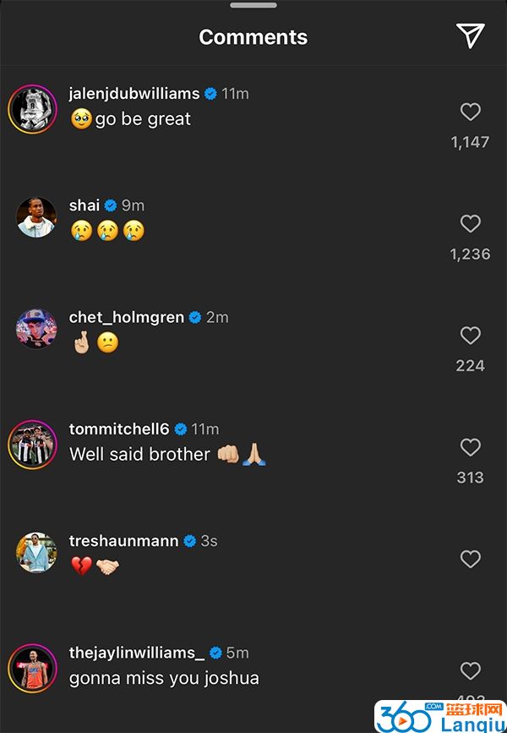The image size is (507, 733).
Task: Open jalenjdubwilliams profile picture
Action: [32, 109]
